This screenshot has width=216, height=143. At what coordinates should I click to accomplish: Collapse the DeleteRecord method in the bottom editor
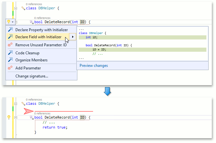[16, 118]
